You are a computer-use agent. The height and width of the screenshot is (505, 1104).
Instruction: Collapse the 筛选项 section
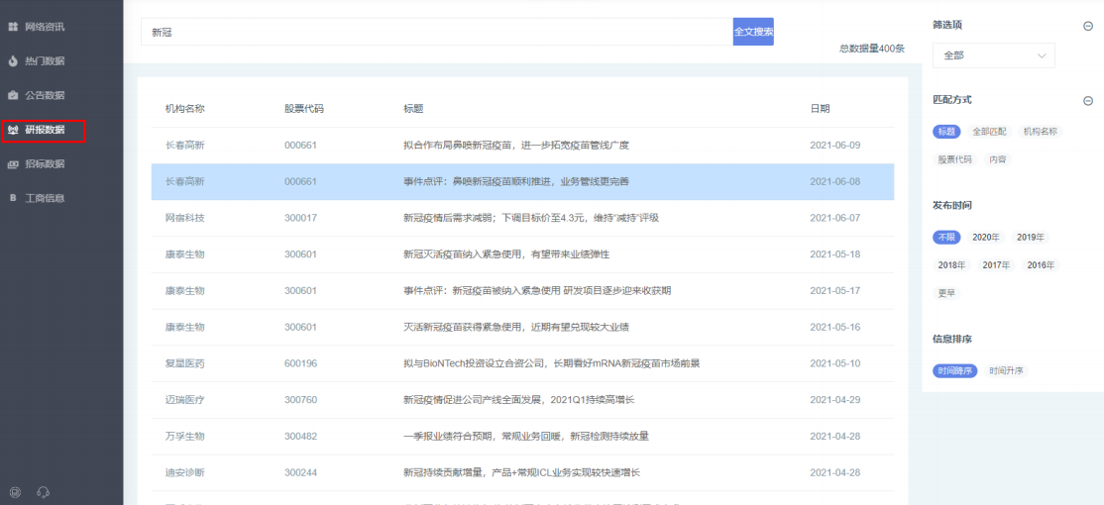[1088, 26]
